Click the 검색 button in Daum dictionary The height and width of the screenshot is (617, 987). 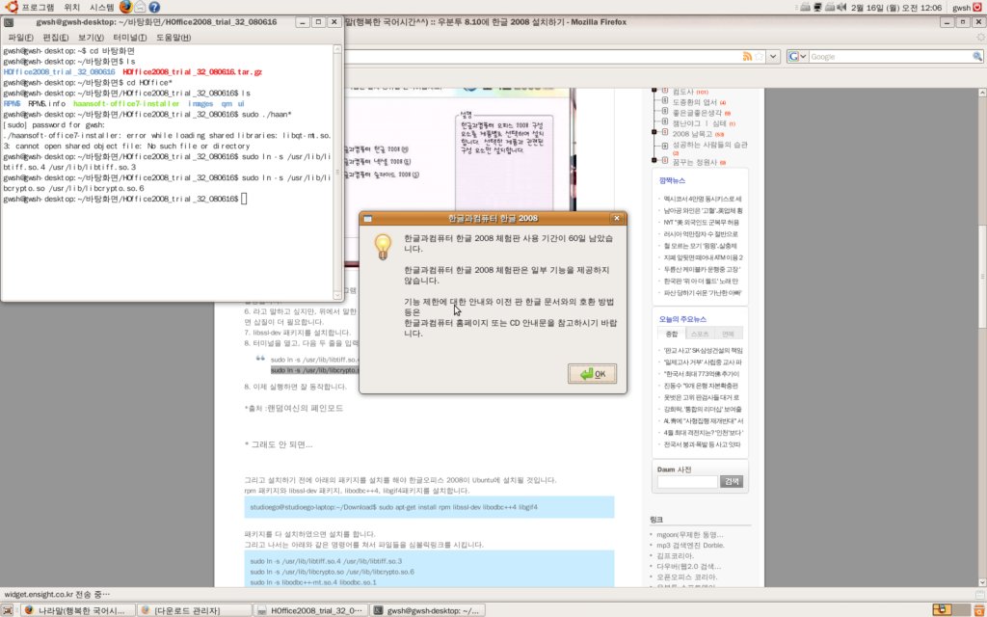coord(732,482)
